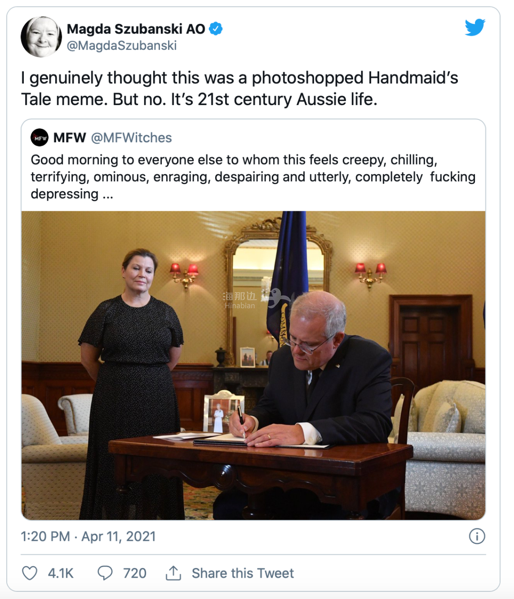
Task: Click the MFW display name
Action: click(69, 138)
